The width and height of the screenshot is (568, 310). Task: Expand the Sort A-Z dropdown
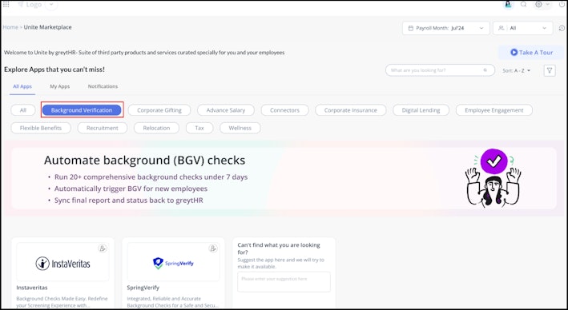coord(516,70)
